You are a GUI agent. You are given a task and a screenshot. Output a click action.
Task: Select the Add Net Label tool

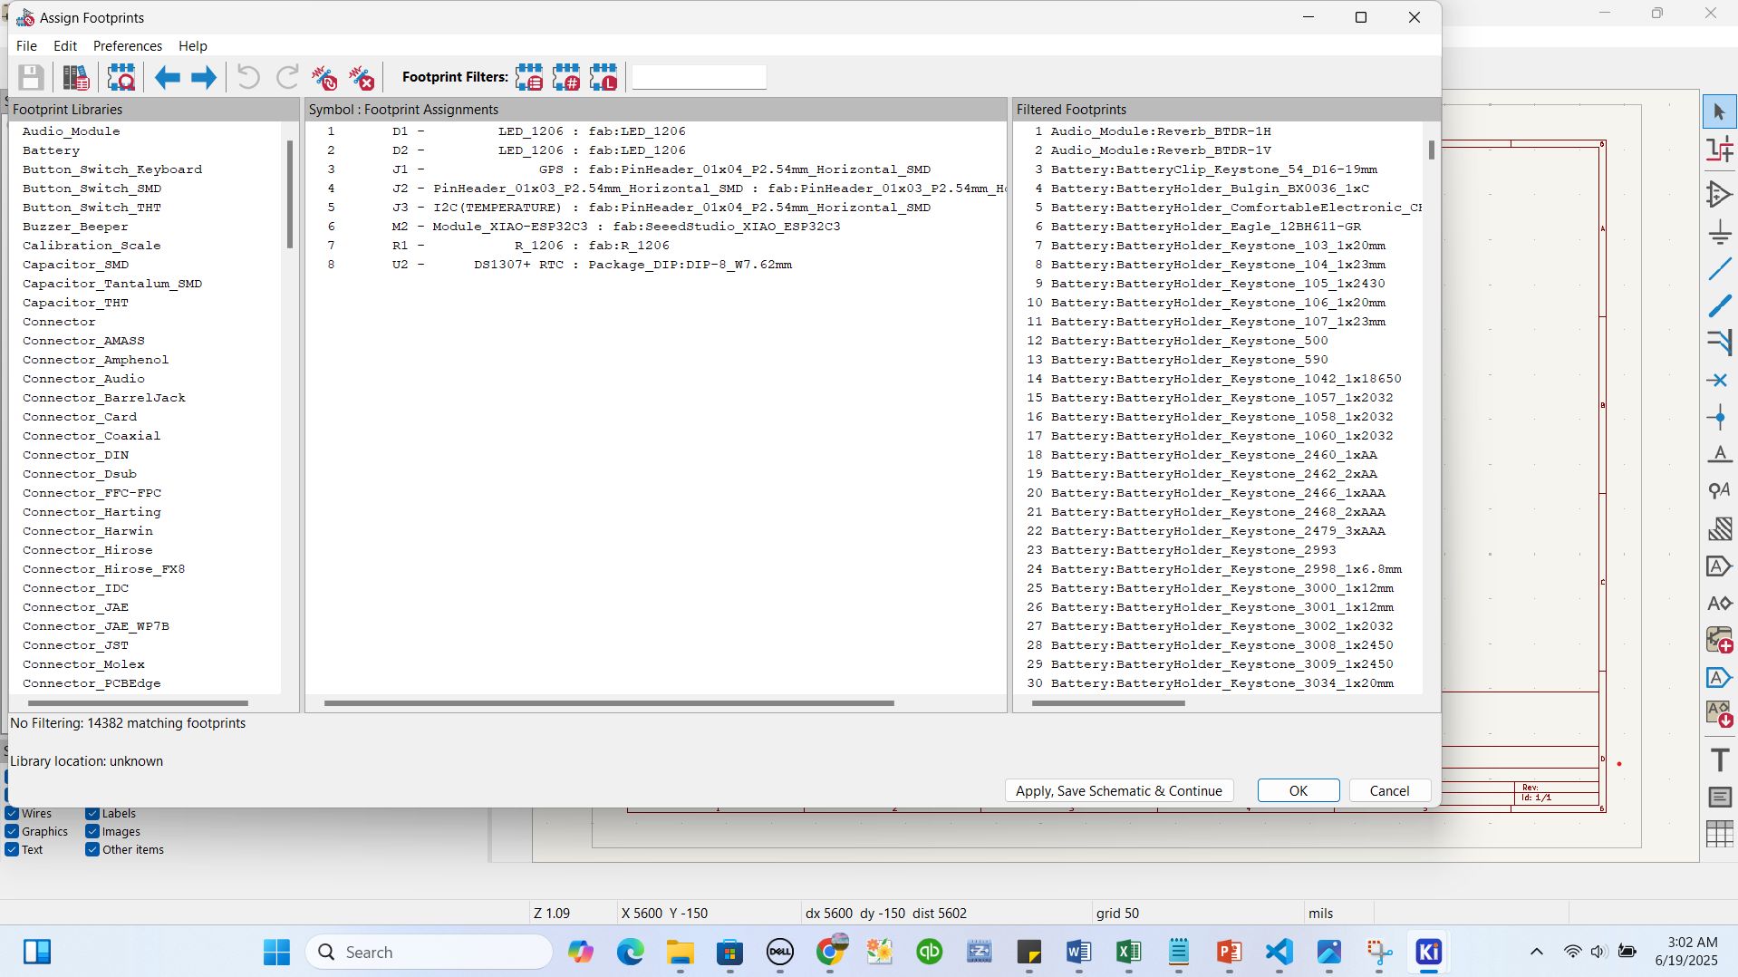coord(1719,454)
